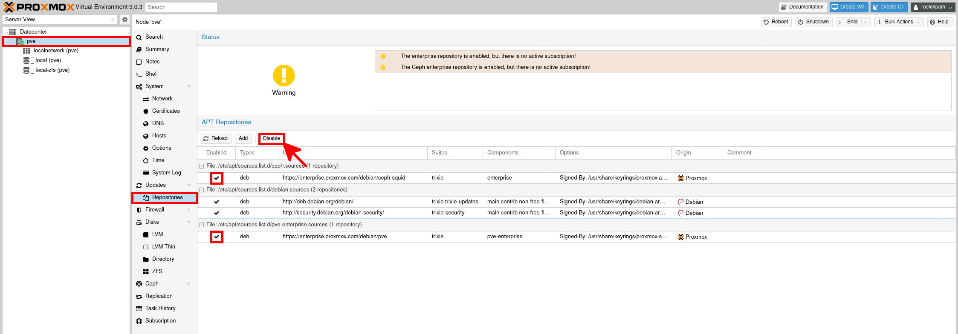This screenshot has height=334, width=958.
Task: Select the ceph-squid repository enabled checkmark
Action: click(217, 178)
